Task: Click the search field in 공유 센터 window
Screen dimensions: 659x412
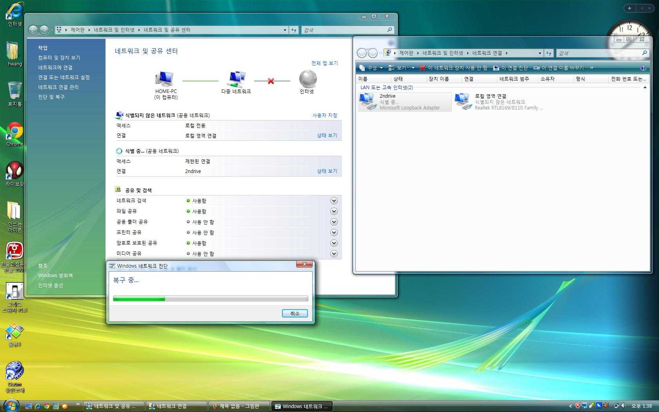Action: 347,30
